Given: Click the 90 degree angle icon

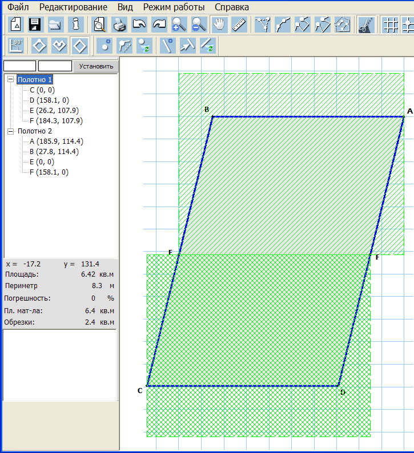Looking at the screenshot, I should point(16,46).
